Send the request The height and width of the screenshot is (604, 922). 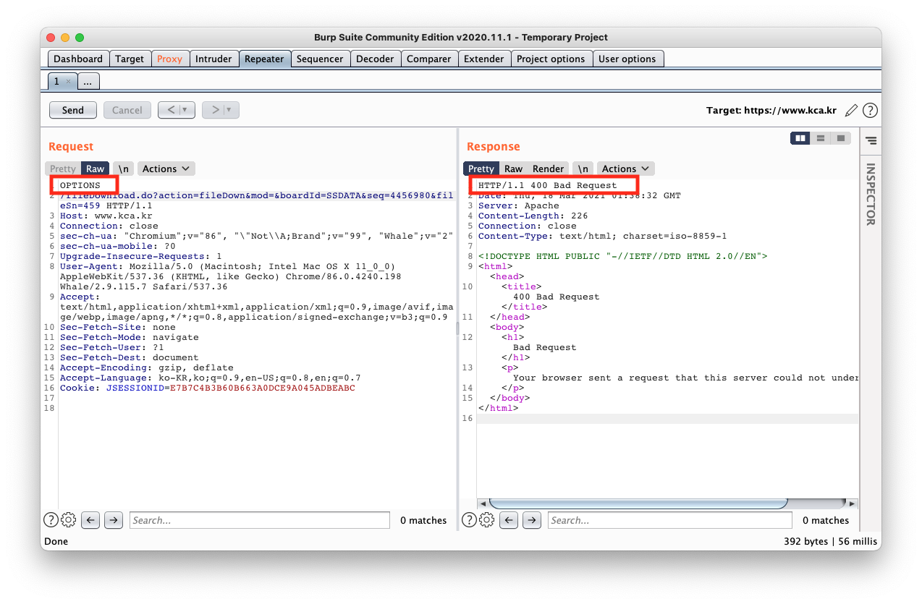click(x=72, y=110)
